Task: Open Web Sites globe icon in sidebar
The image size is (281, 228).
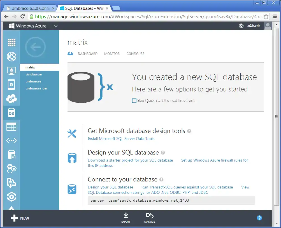Action: [x=11, y=57]
